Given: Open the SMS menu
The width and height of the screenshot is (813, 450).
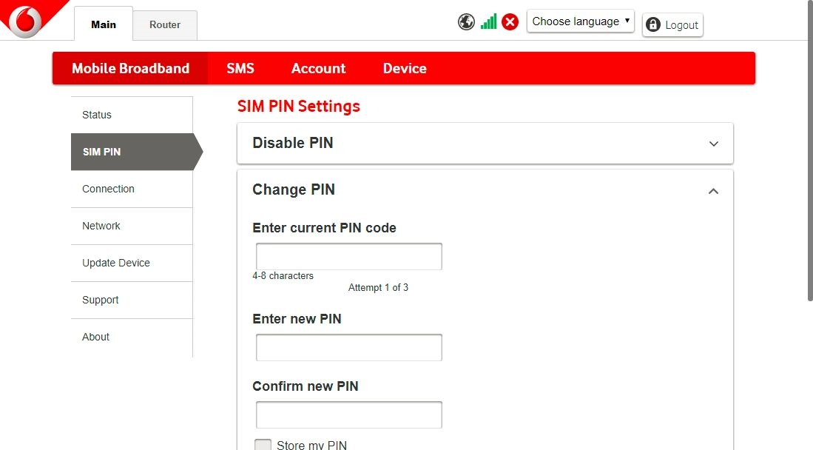Looking at the screenshot, I should point(240,69).
